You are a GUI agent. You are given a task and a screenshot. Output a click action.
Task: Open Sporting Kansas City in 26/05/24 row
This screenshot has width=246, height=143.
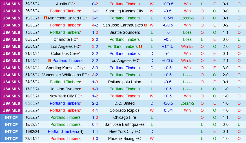(x=124, y=11)
